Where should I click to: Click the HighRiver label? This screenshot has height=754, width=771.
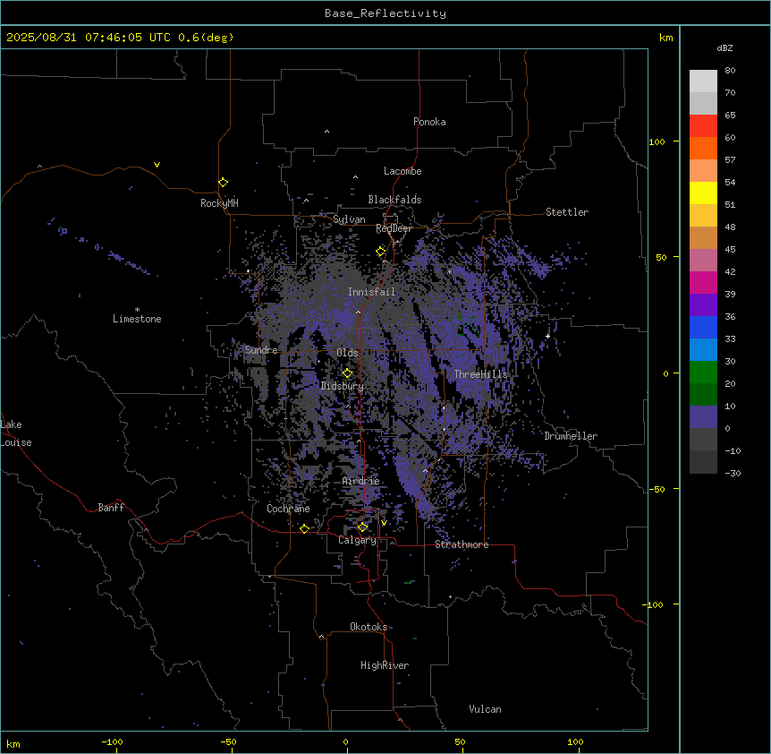pos(385,665)
